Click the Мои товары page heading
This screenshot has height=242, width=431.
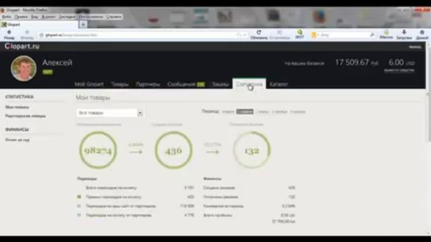[93, 97]
